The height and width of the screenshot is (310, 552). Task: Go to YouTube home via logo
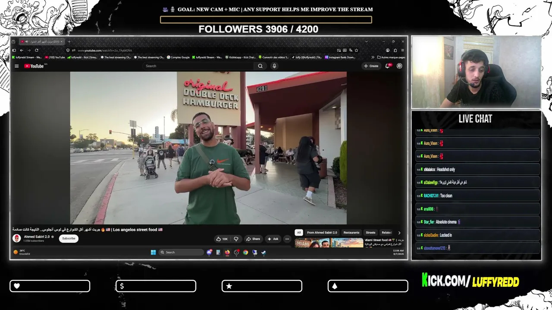point(34,66)
